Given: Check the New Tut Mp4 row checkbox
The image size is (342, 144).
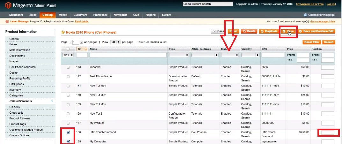Looking at the screenshot, I should 68,86.
